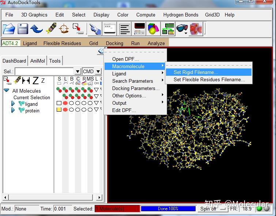
Task: Choose Set Rigid Filename... entry
Action: pos(209,72)
